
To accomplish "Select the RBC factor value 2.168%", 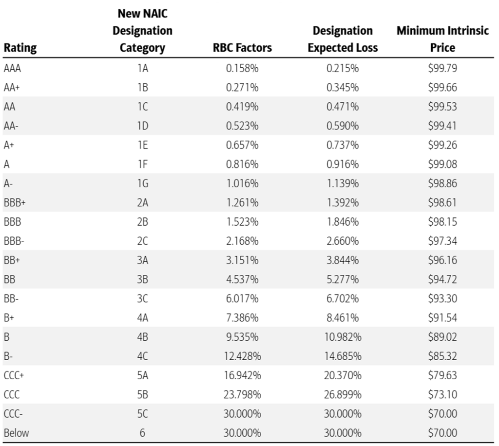I will 242,241.
